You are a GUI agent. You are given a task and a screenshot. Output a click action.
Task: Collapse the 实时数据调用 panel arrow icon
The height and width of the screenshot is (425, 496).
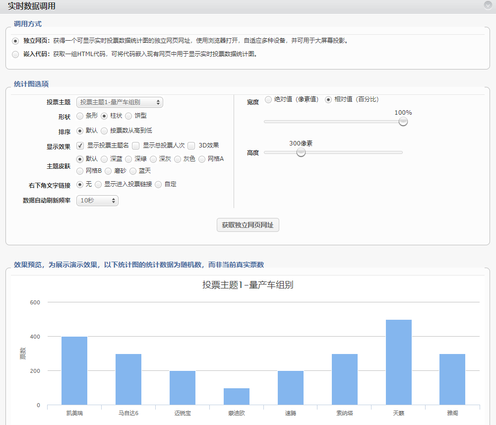pos(488,5)
